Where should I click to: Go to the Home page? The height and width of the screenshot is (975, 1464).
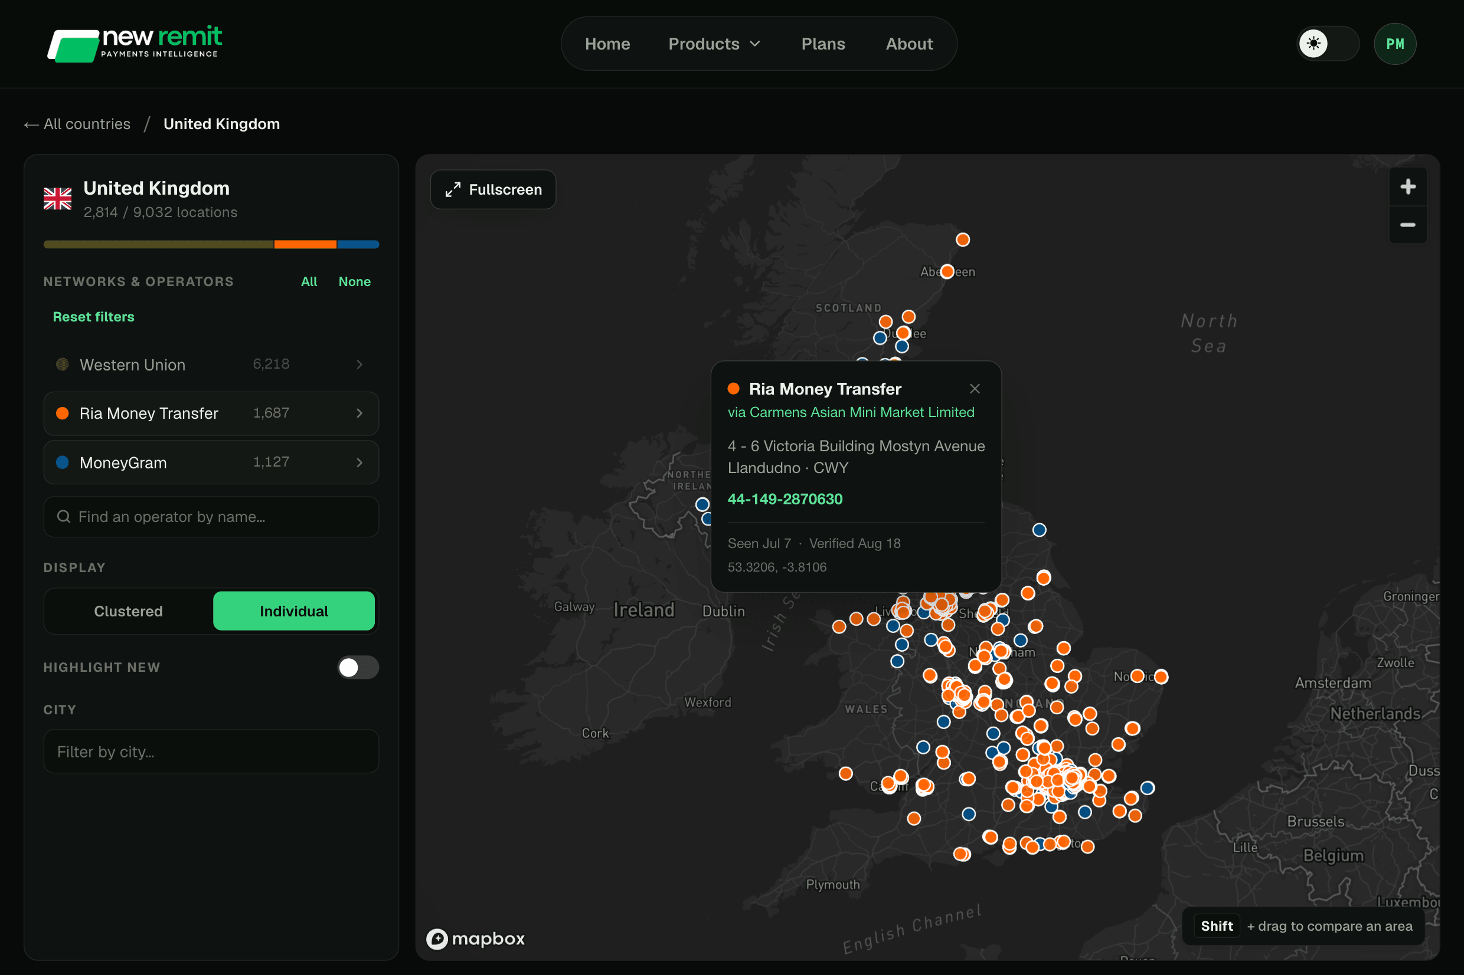click(607, 44)
